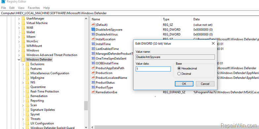This screenshot has width=259, height=129.
Task: Click the UserManager folder icon
Action: [23, 18]
